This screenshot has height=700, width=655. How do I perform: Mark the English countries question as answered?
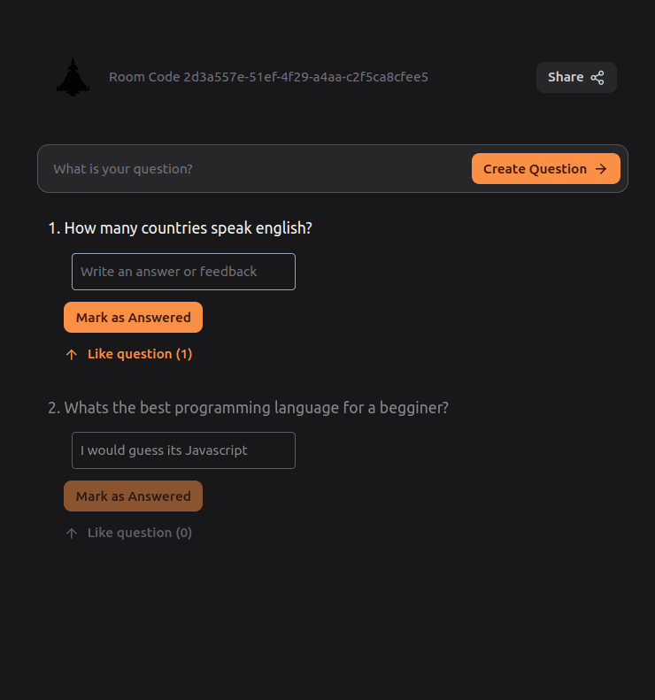click(x=133, y=318)
